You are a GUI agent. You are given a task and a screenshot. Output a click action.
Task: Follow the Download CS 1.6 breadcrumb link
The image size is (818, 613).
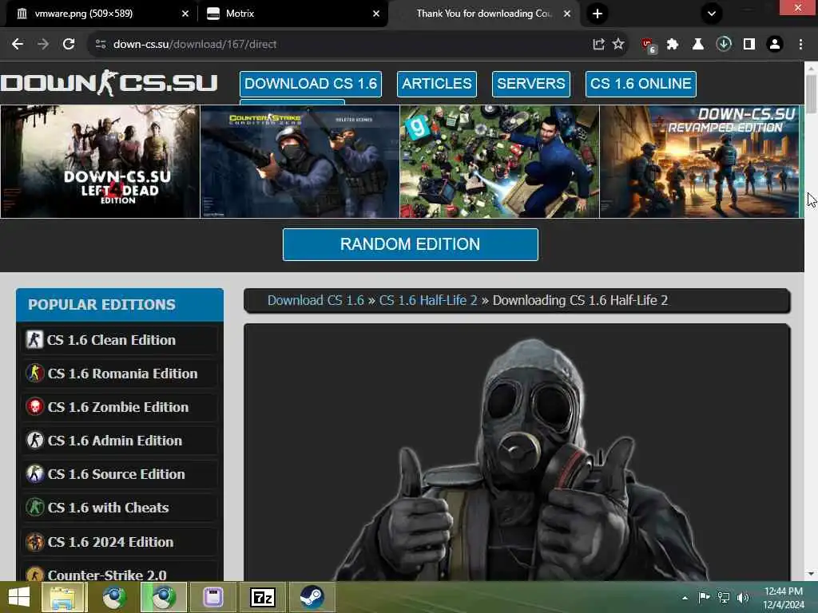coord(316,300)
